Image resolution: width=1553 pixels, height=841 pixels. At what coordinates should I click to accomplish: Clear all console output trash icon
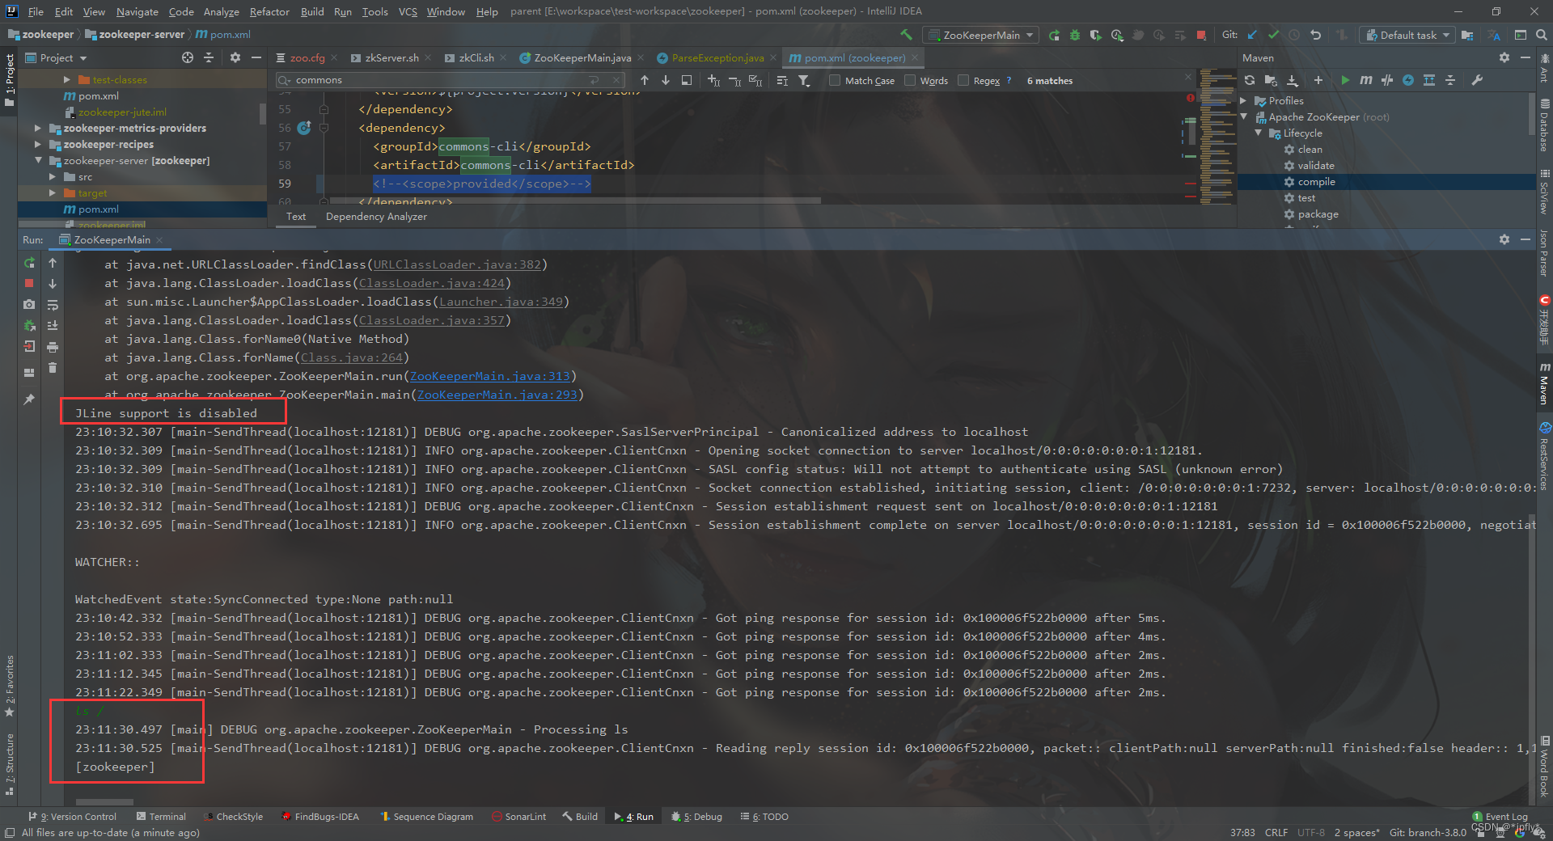point(53,368)
